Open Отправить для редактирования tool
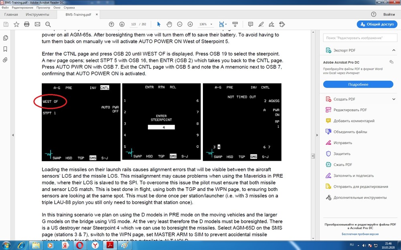Screen dimensions: 401x250 (360, 187)
